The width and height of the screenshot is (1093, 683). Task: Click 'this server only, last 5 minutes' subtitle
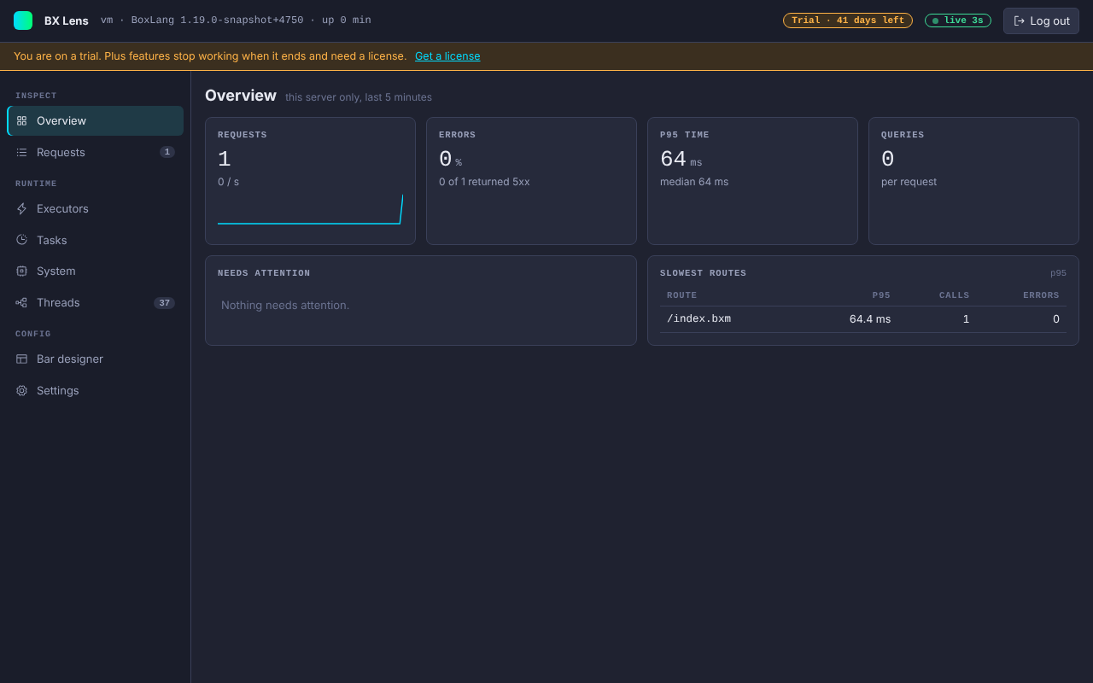click(x=359, y=97)
